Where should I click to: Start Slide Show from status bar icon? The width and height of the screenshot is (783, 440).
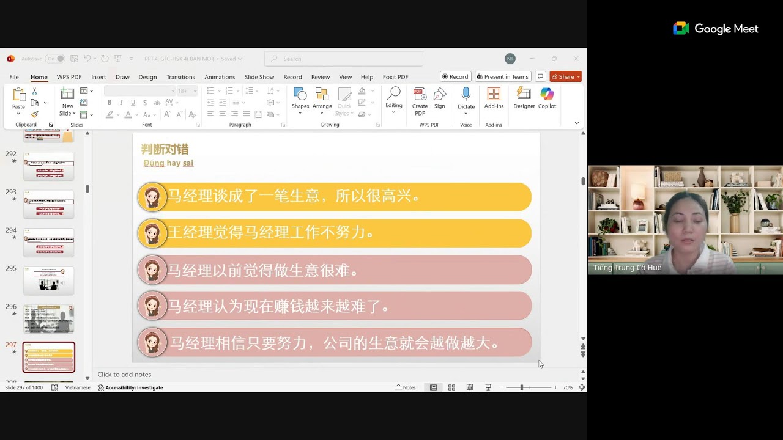pos(488,387)
